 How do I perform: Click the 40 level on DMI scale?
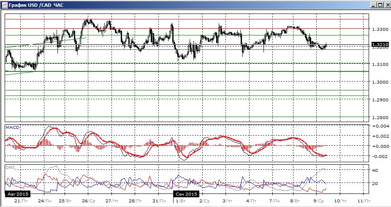coord(375,170)
